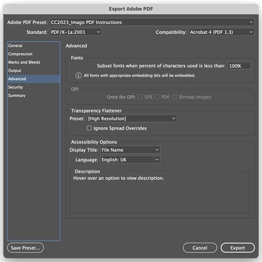Screen dimensions: 262x262
Task: Click the 'Hover over an option to view description.' text
Action: 119,178
